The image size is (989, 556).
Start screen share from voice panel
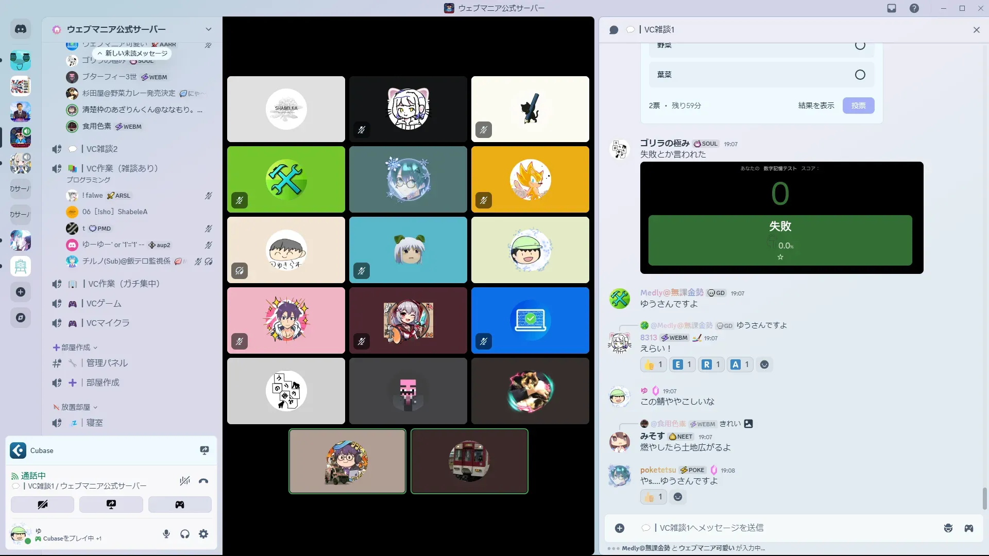click(x=111, y=505)
